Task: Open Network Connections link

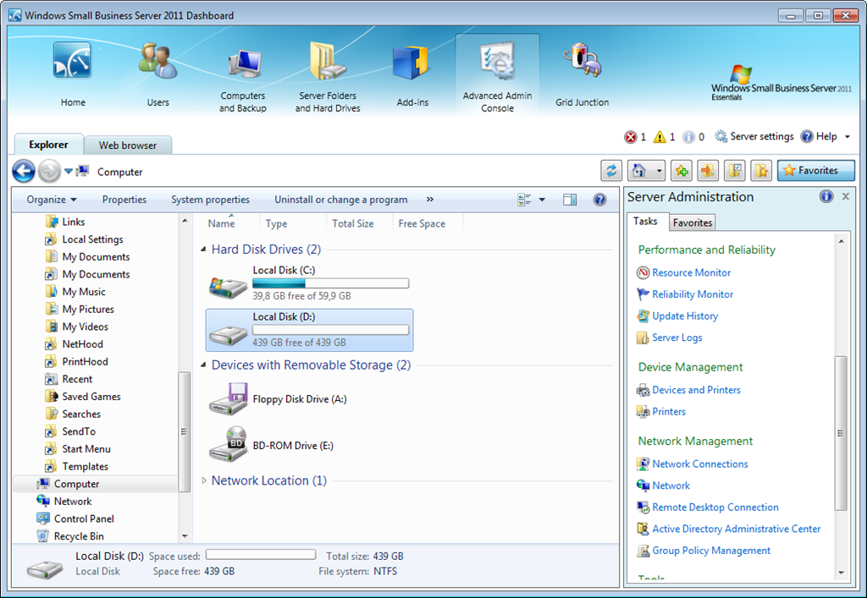Action: [x=700, y=464]
